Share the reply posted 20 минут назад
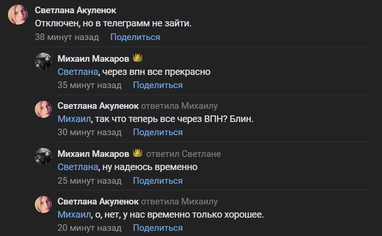382x236 pixels. pyautogui.click(x=158, y=228)
